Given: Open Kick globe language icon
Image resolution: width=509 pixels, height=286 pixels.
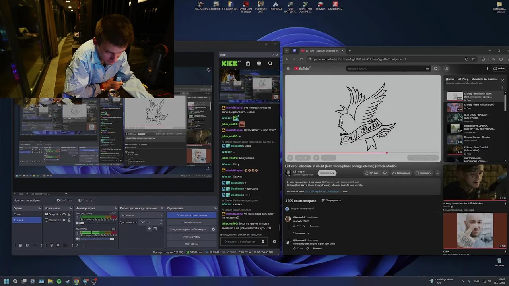Looking at the screenshot, I should [x=259, y=63].
